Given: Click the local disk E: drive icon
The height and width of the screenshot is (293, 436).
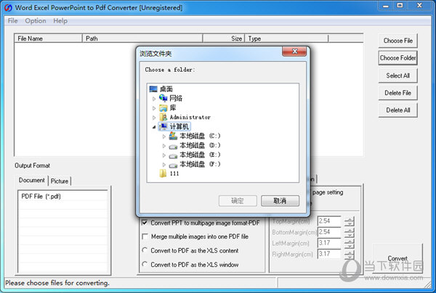Looking at the screenshot, I should pos(173,156).
